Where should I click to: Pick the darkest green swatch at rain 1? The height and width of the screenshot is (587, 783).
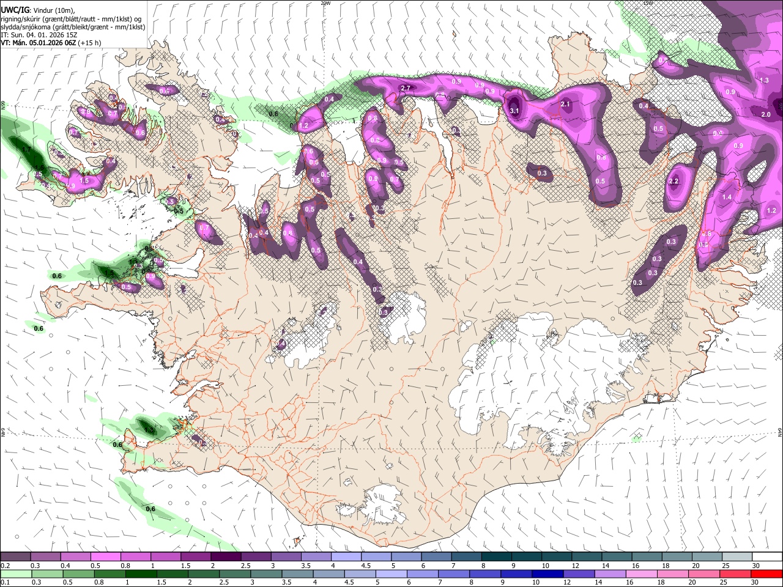(141, 574)
